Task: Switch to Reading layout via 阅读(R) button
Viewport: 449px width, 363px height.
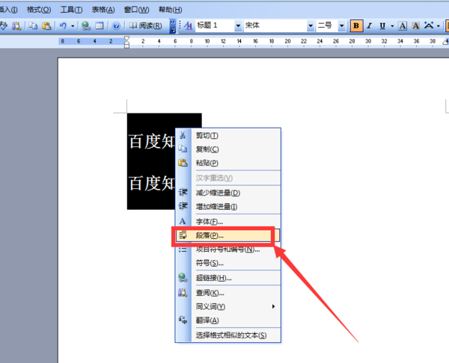Action: click(145, 26)
